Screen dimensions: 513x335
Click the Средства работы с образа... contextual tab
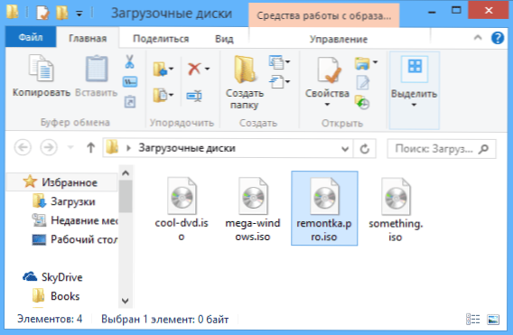[x=323, y=15]
